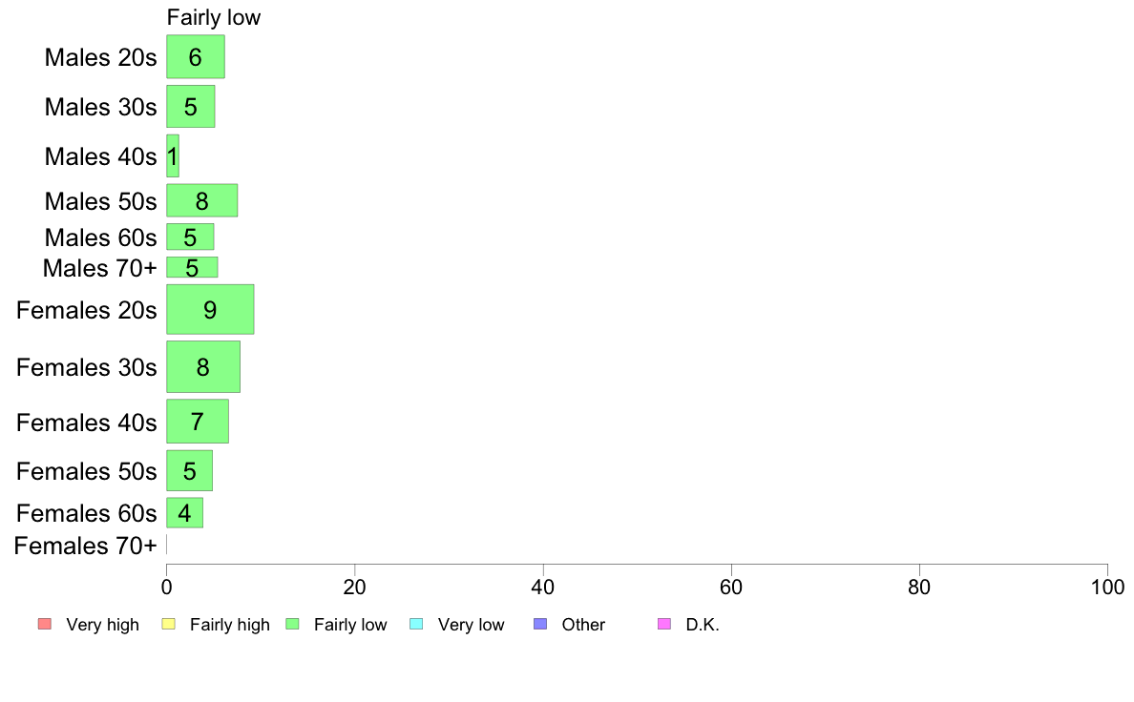Select the Males 20s bar showing 6
This screenshot has width=1134, height=702.
(x=196, y=56)
